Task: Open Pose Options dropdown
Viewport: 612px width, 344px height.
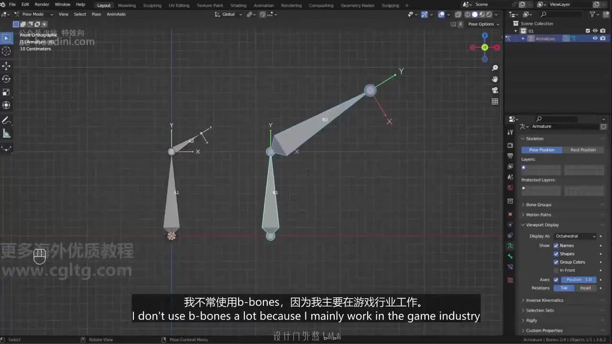Action: click(483, 24)
